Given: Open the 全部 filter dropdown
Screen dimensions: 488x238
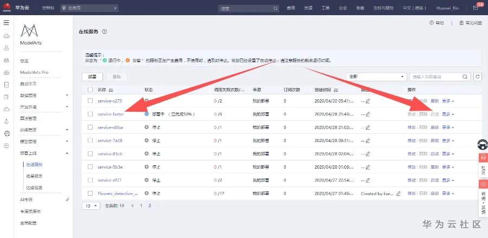Looking at the screenshot, I should click(376, 77).
